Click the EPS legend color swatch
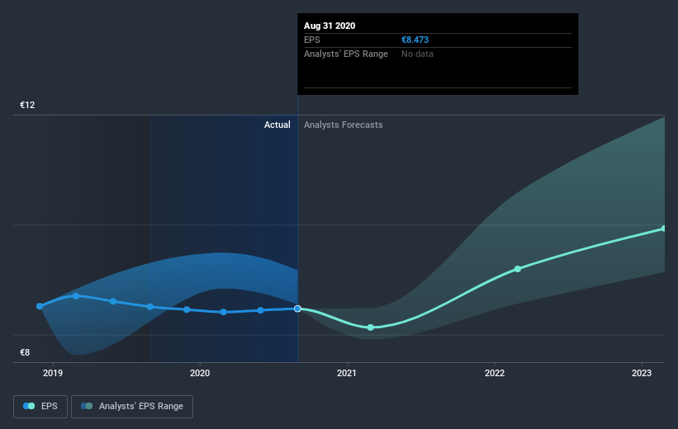 click(29, 406)
